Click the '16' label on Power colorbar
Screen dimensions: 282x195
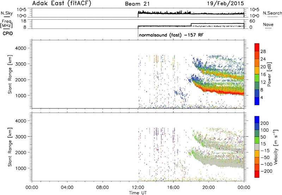click(263, 75)
